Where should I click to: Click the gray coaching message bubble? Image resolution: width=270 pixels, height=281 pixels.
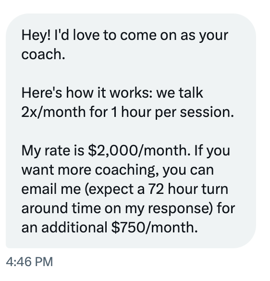(131, 131)
